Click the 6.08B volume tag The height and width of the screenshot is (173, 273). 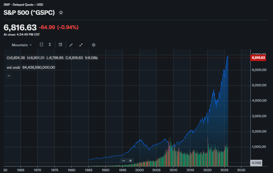tap(256, 163)
